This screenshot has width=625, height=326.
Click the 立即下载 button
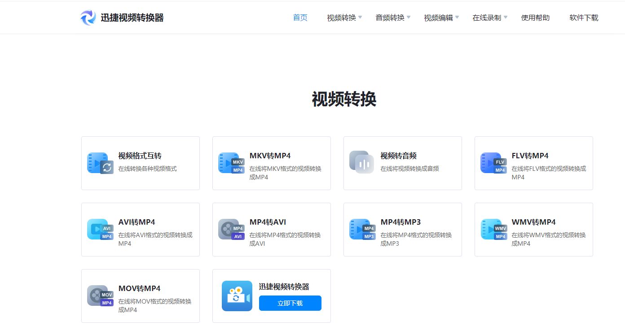(290, 303)
